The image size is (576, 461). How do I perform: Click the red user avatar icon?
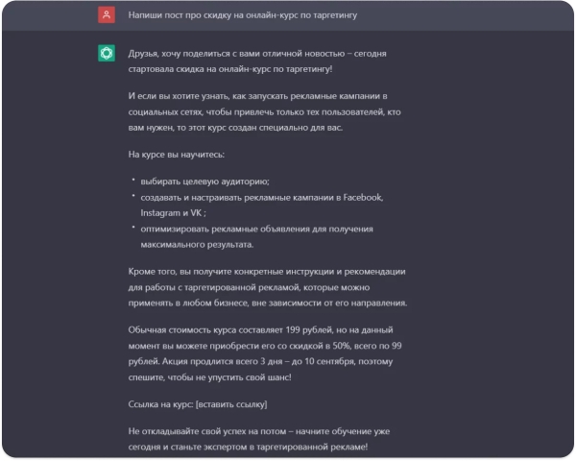pyautogui.click(x=107, y=16)
